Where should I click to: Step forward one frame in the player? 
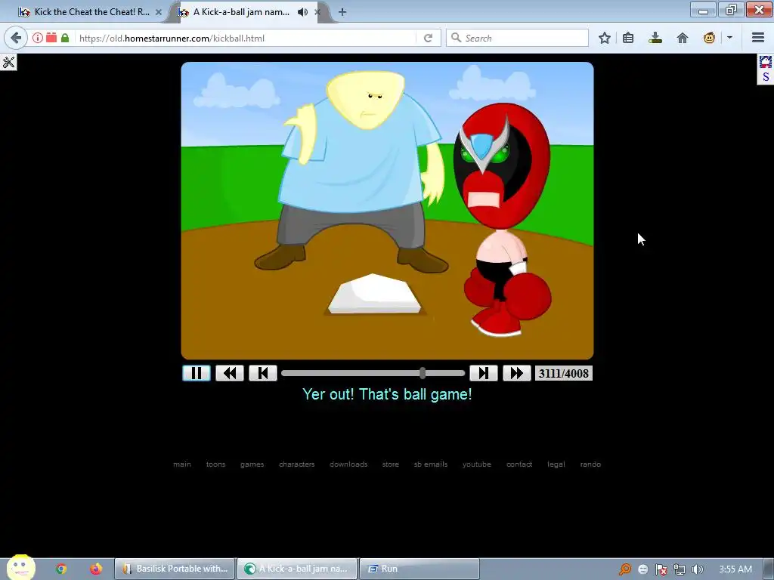483,373
